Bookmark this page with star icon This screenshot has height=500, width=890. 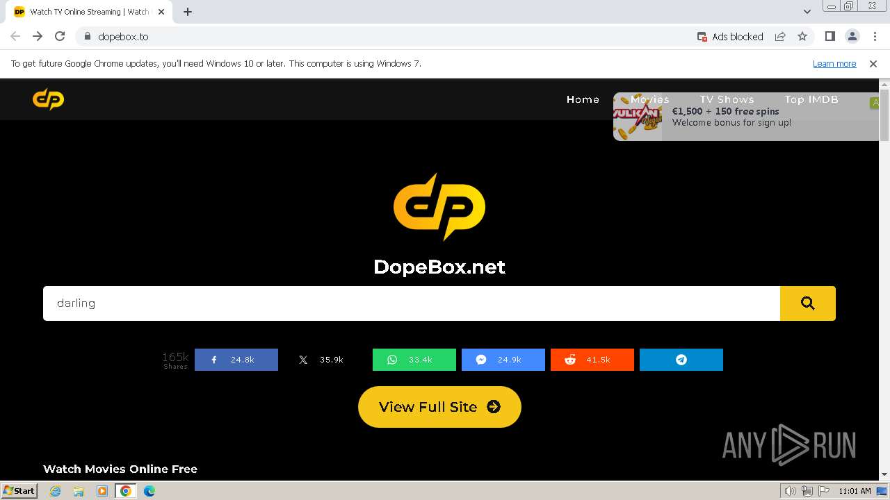click(x=802, y=36)
